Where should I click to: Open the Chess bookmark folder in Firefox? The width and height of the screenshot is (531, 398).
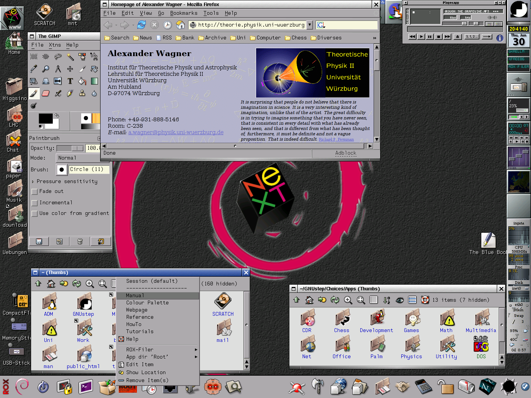point(296,38)
